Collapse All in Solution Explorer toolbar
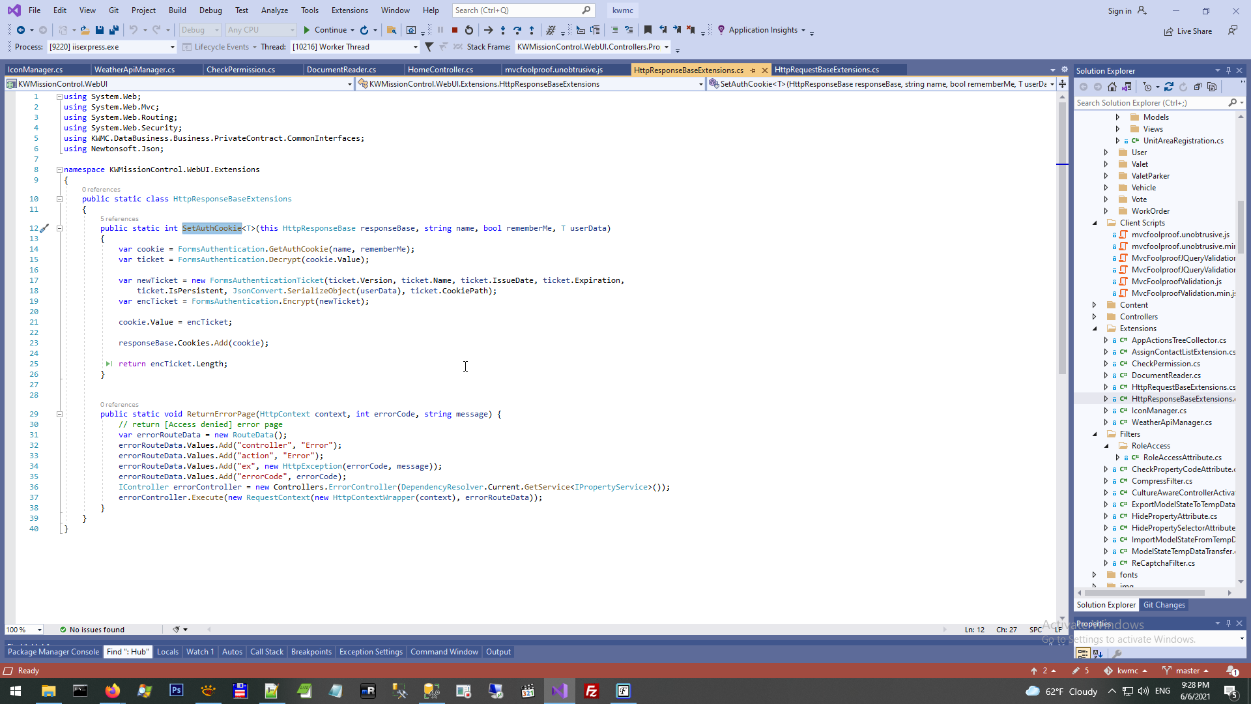 point(1198,87)
